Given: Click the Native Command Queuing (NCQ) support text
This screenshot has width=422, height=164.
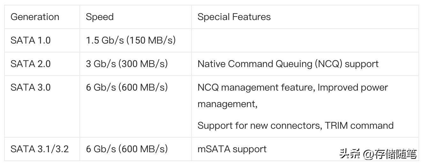Looking at the screenshot, I should click(x=288, y=64).
